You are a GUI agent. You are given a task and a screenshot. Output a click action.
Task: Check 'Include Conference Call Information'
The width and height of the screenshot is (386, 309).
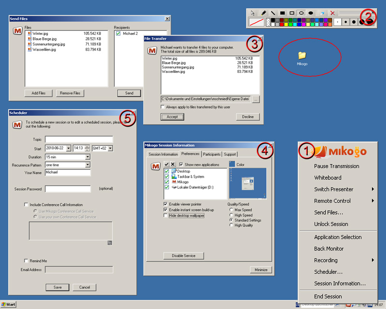[x=26, y=205]
